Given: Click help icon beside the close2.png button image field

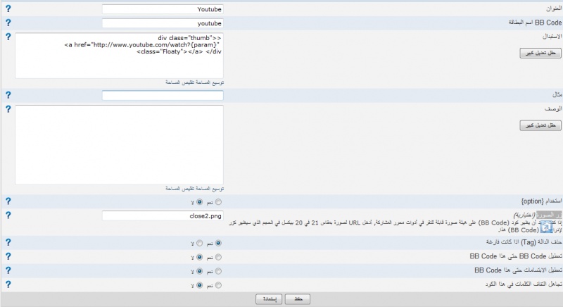Looking at the screenshot, I should (8, 215).
